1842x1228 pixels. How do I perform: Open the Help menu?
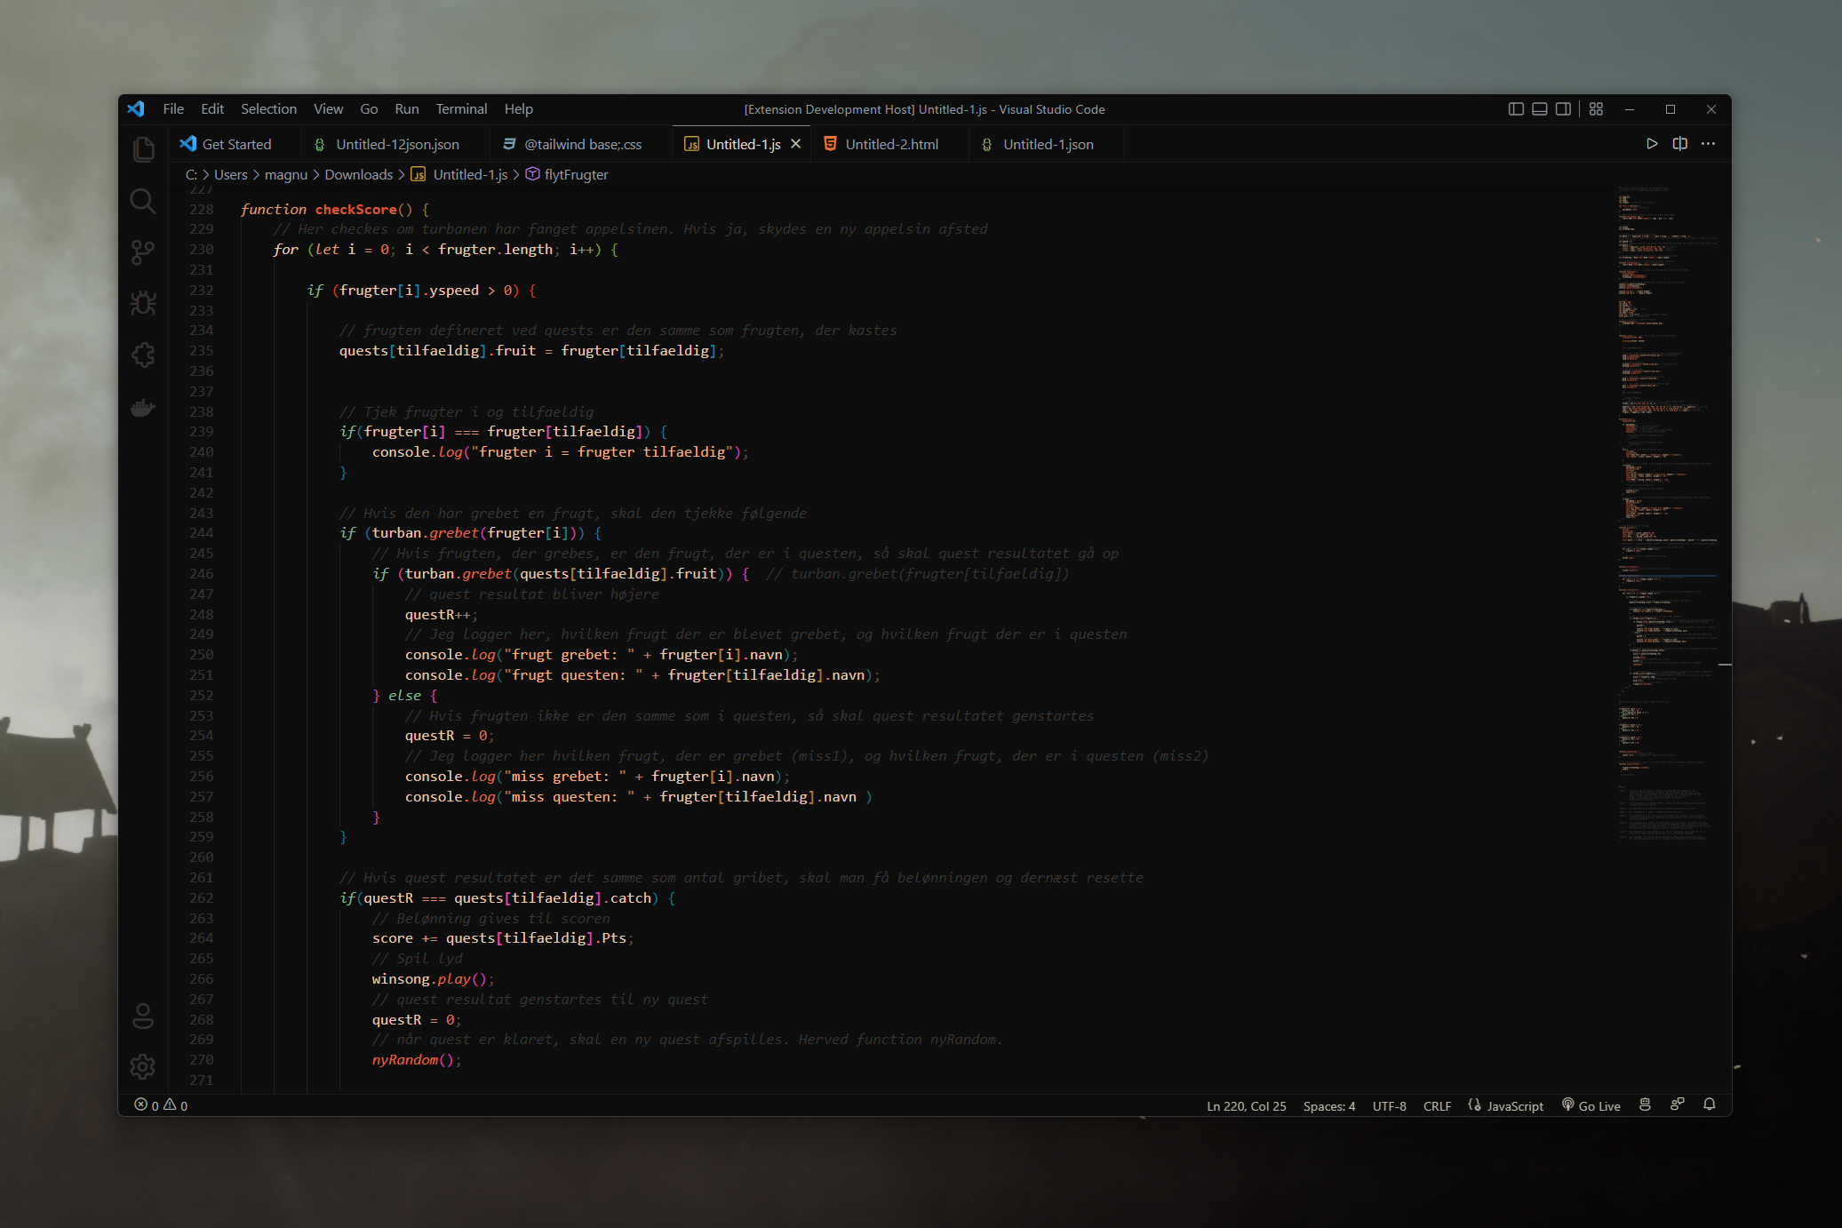(519, 109)
